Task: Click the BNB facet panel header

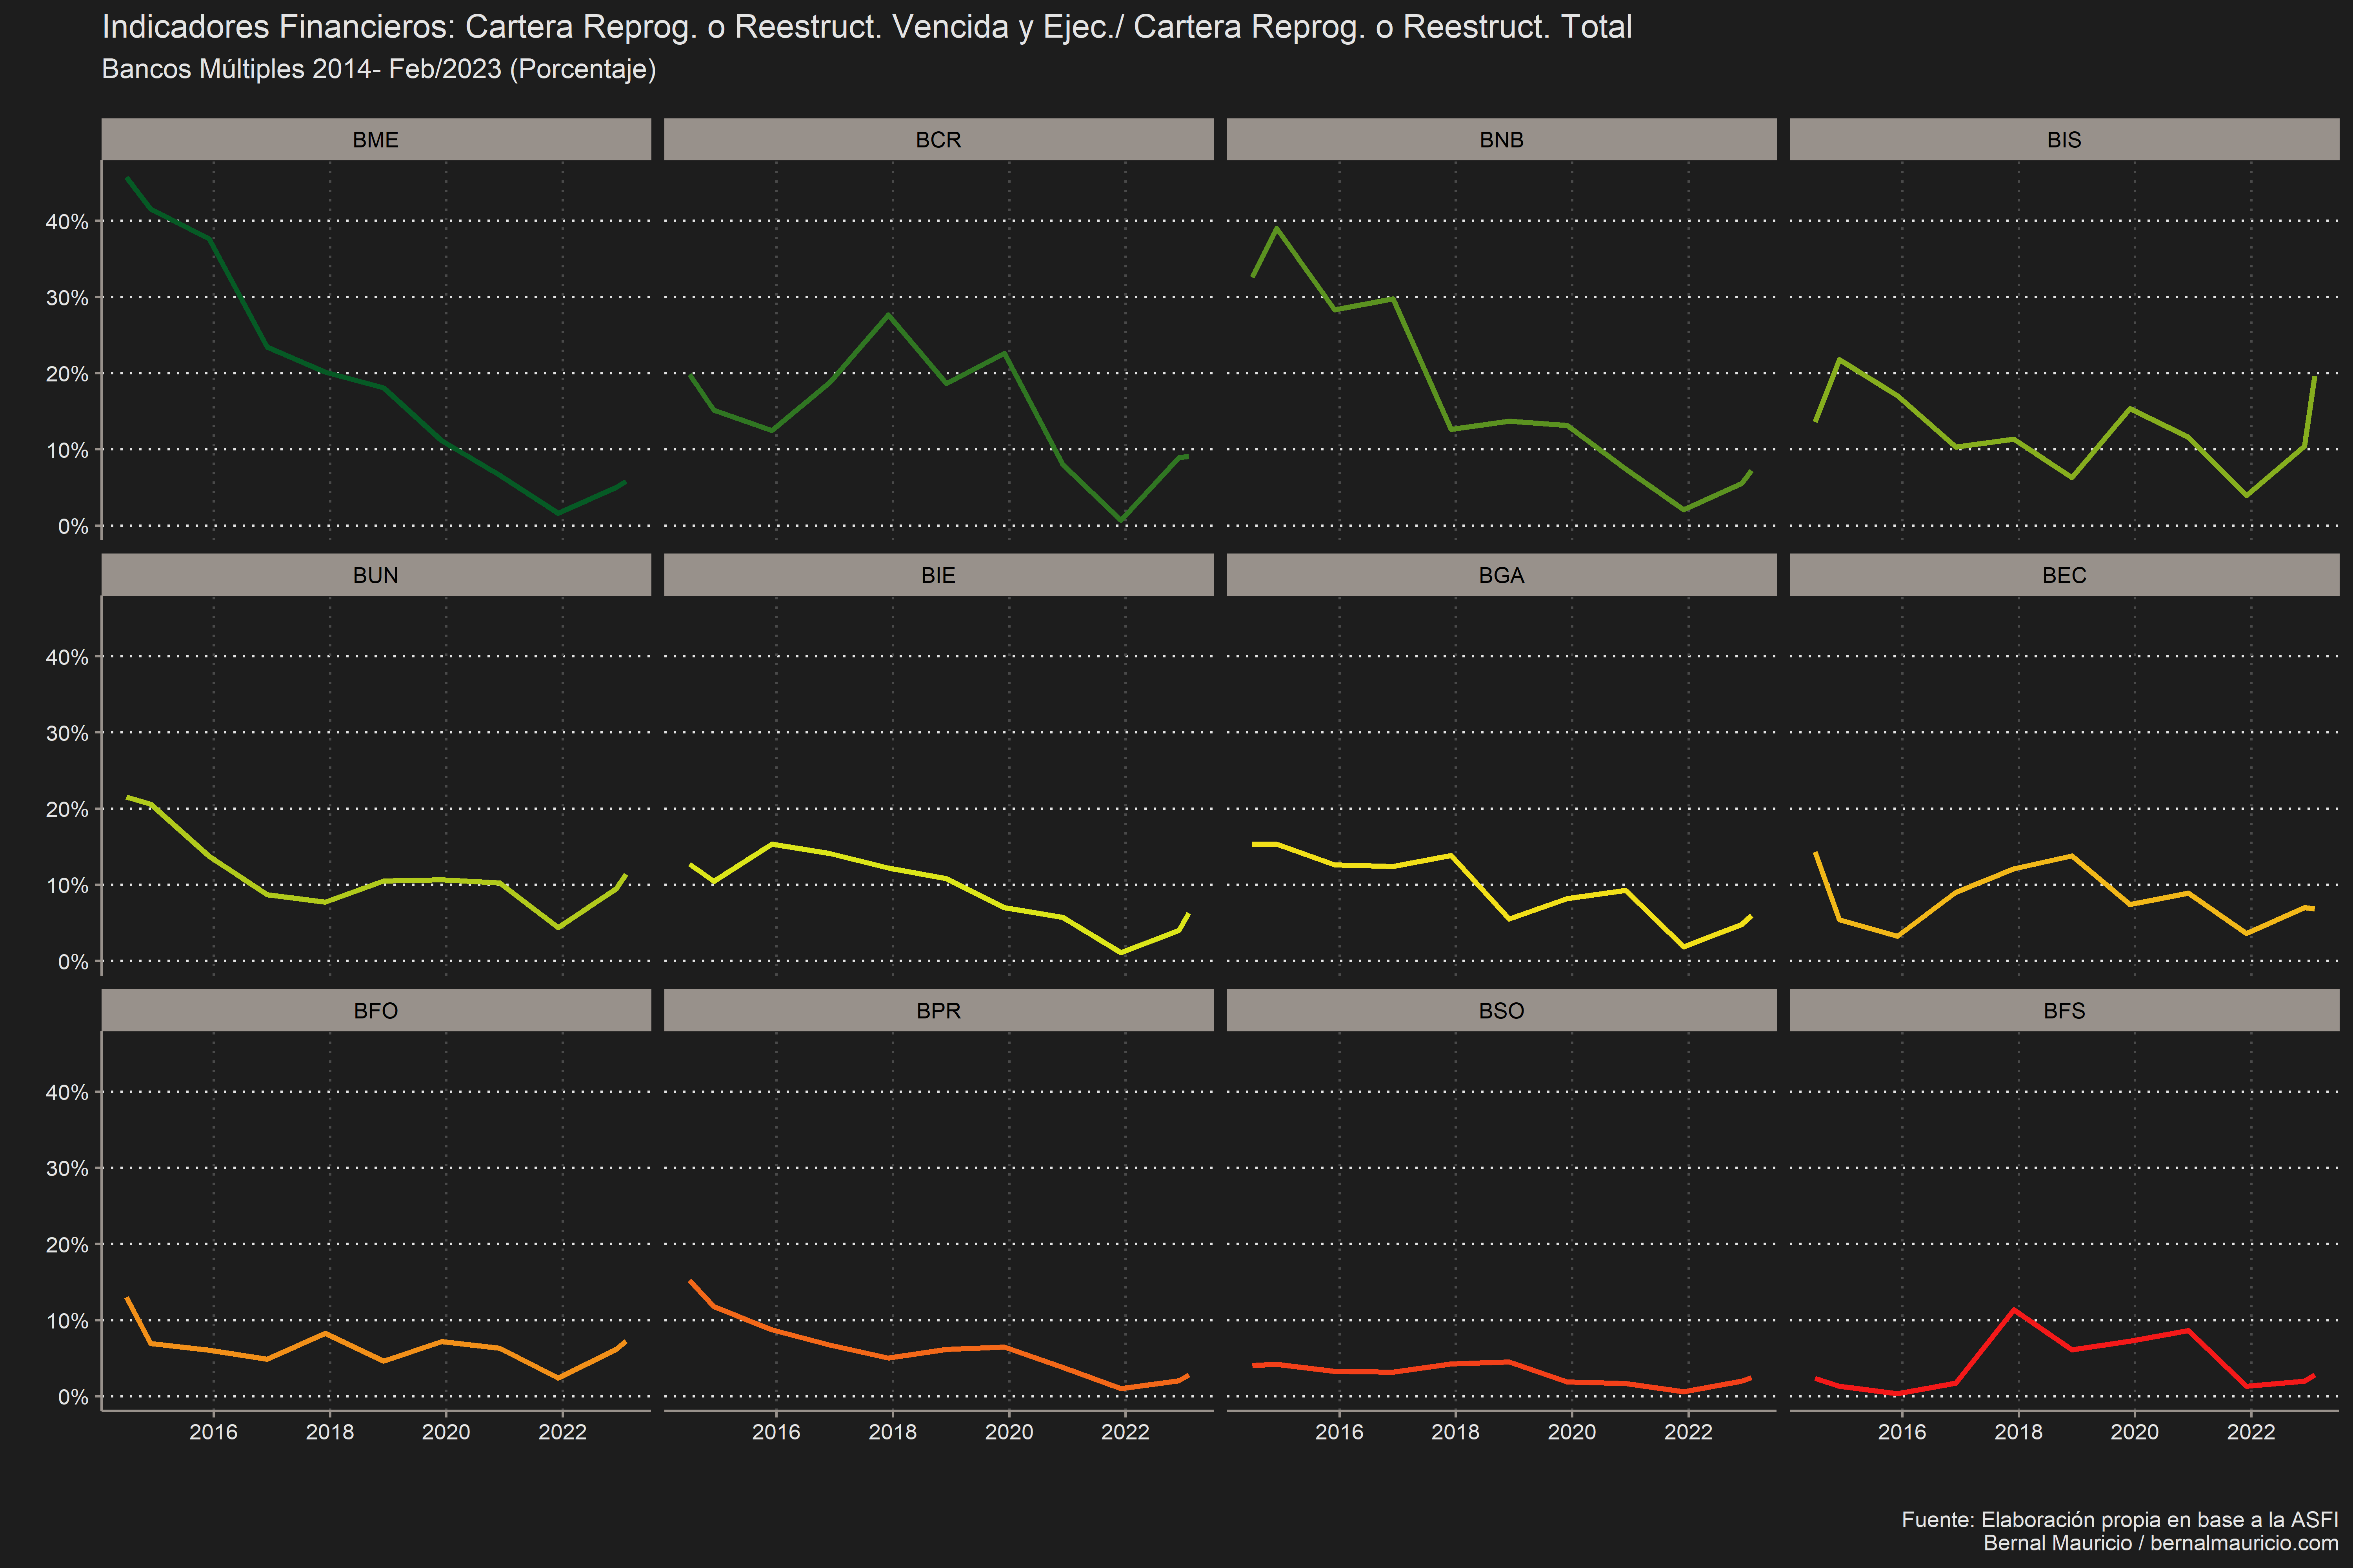Action: click(1502, 139)
